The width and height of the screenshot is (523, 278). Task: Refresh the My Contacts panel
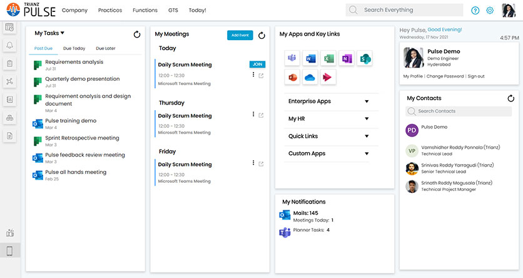pyautogui.click(x=510, y=98)
